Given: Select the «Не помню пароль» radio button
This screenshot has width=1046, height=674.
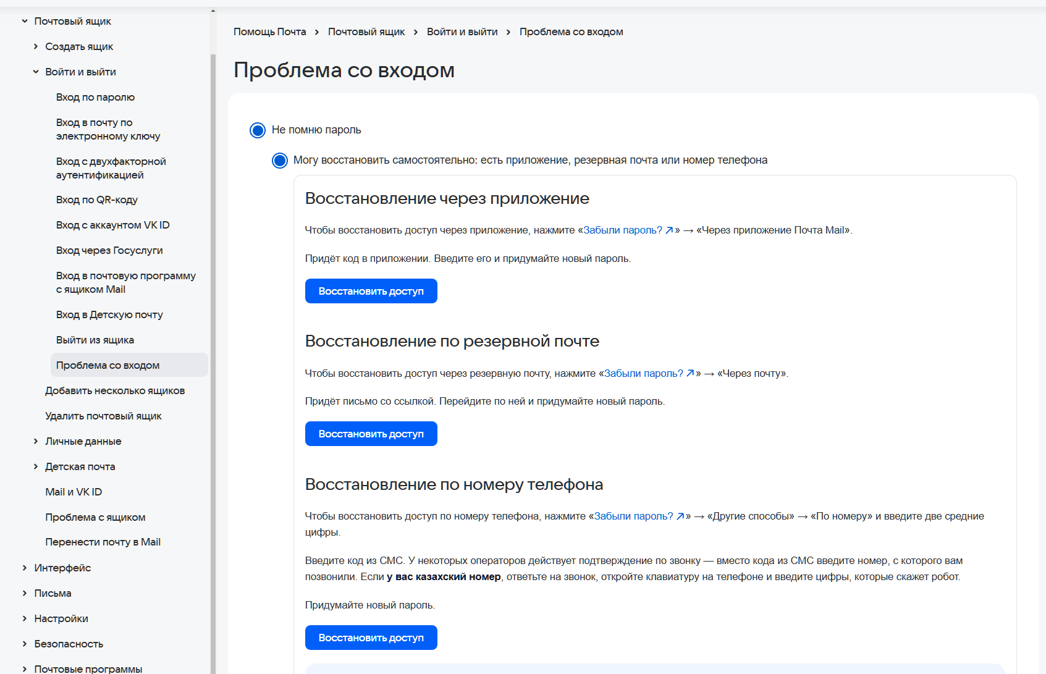Looking at the screenshot, I should click(257, 130).
